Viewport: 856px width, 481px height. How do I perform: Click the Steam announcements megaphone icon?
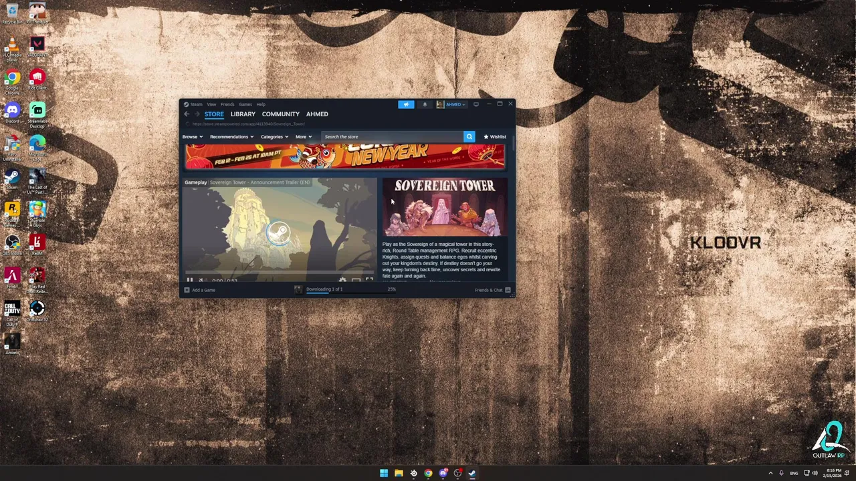tap(406, 104)
